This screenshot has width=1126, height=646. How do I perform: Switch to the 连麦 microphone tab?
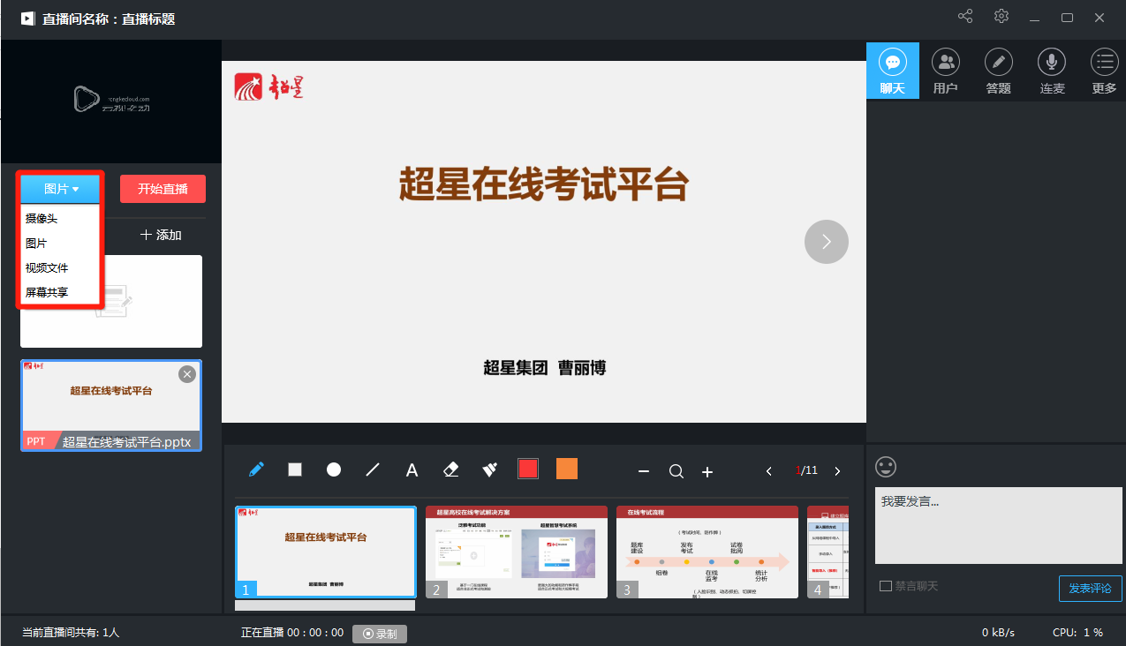[x=1052, y=71]
